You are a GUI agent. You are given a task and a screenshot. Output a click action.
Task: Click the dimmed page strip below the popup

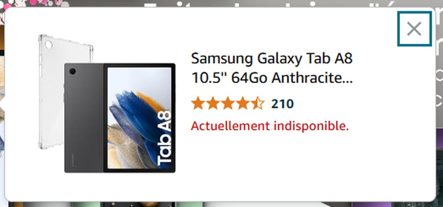click(x=221, y=205)
